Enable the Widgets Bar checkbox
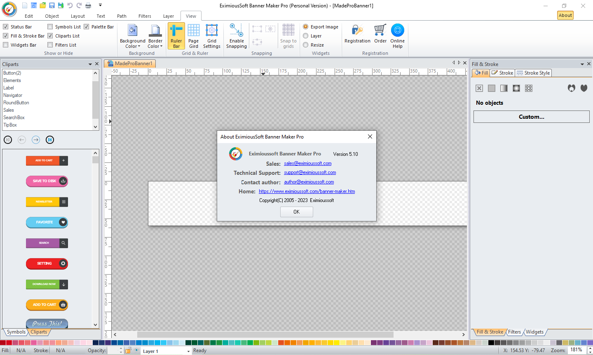The image size is (593, 355). coord(6,45)
